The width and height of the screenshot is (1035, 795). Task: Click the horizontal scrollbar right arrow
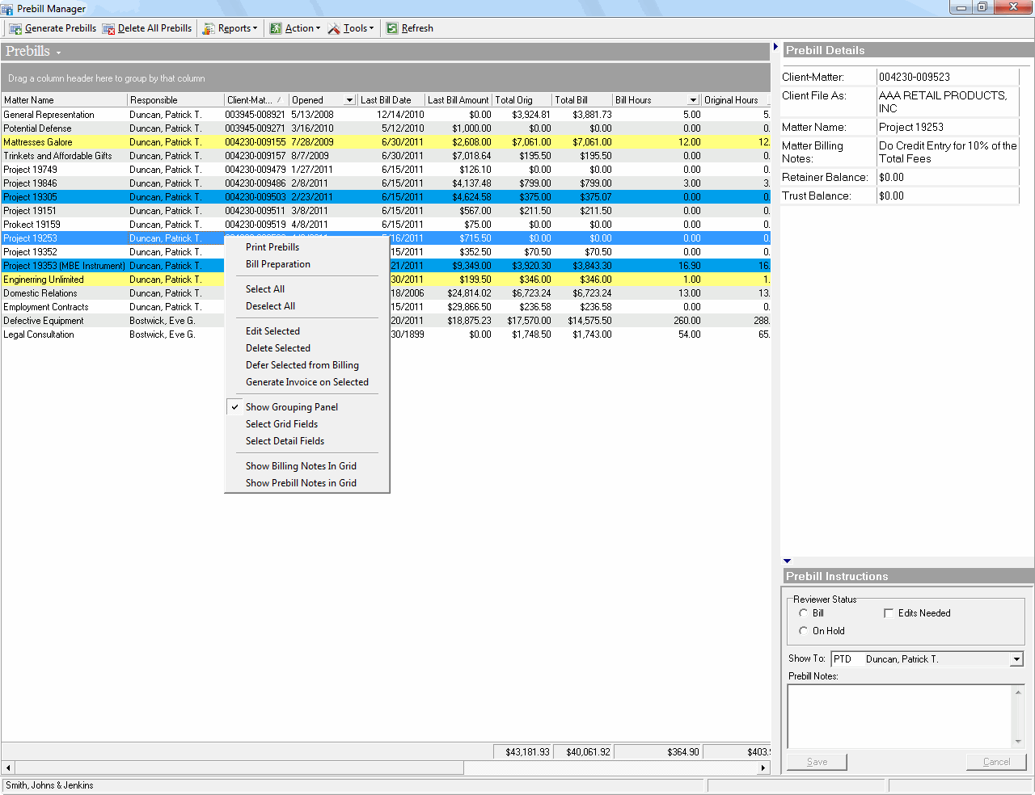pyautogui.click(x=763, y=768)
